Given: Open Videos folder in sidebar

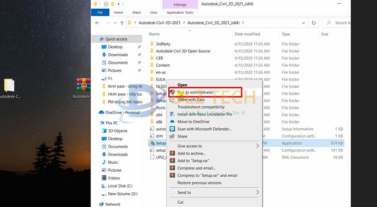Looking at the screenshot, I should click(x=114, y=178).
